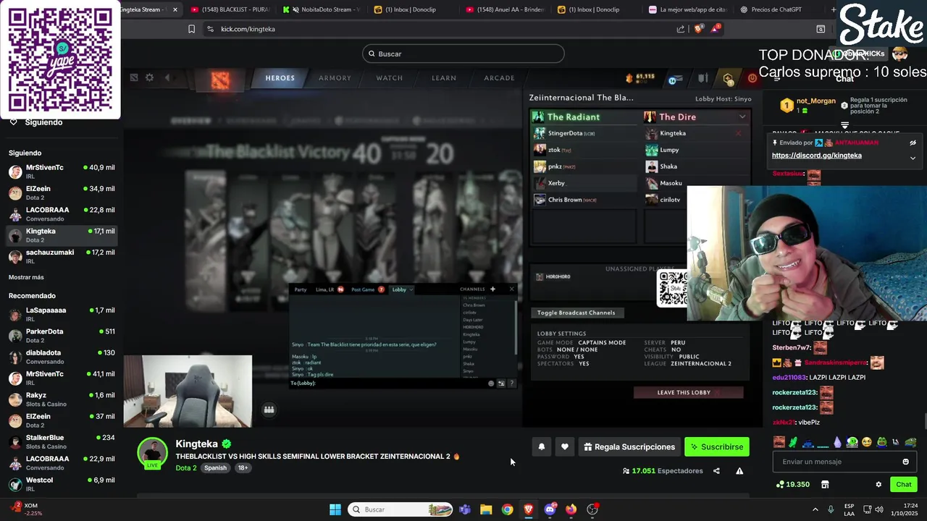Click the Kick Buscar search field
The height and width of the screenshot is (521, 927).
coord(463,54)
